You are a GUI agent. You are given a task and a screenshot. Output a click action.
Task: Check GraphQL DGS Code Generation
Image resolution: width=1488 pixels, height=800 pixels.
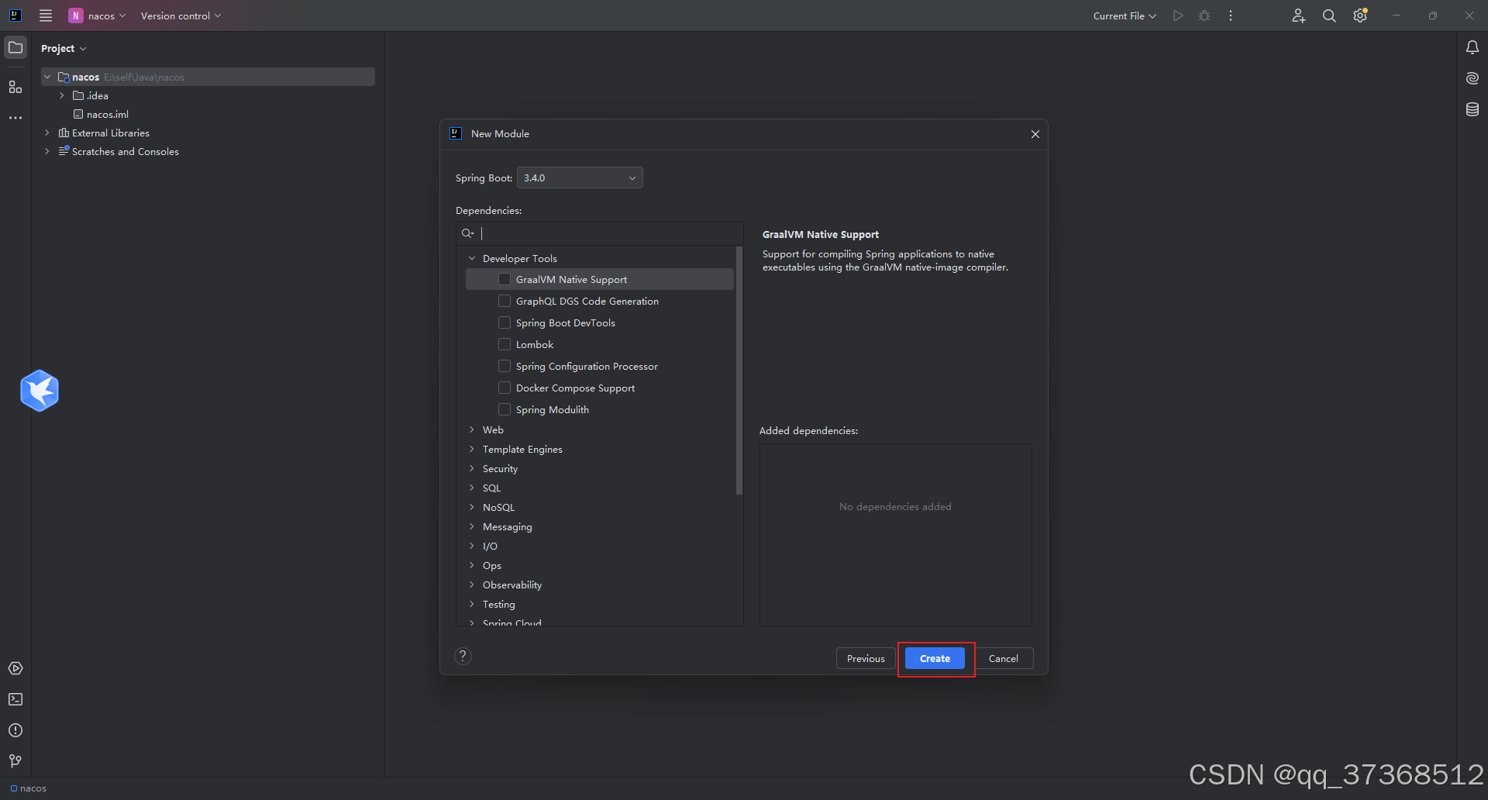click(x=505, y=301)
